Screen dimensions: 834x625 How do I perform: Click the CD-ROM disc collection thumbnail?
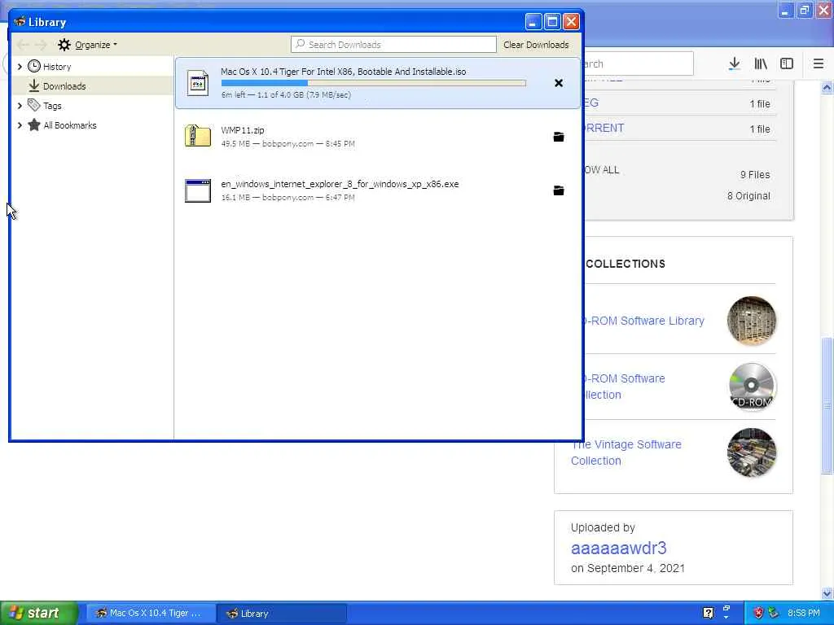coord(752,387)
